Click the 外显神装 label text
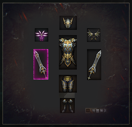132x127 pixels. (99, 111)
